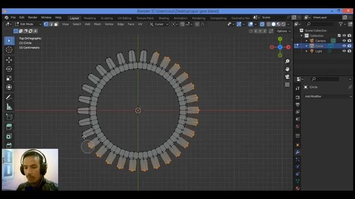Select the Transform tool

(9, 87)
